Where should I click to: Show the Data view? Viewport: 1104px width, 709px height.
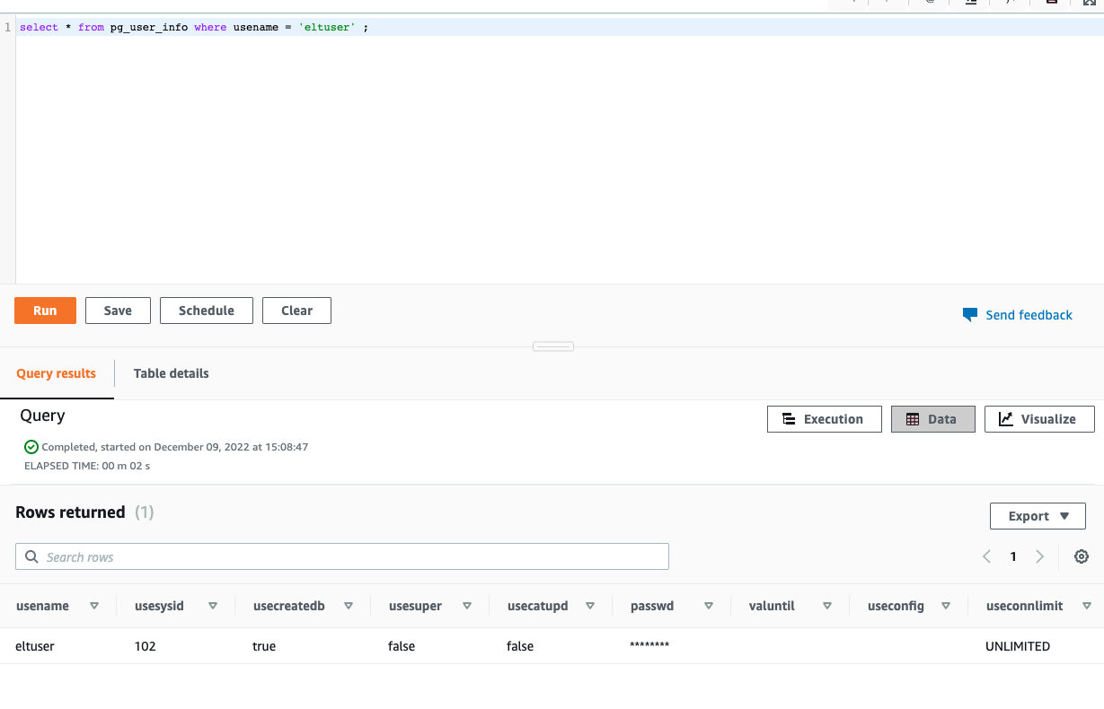932,419
